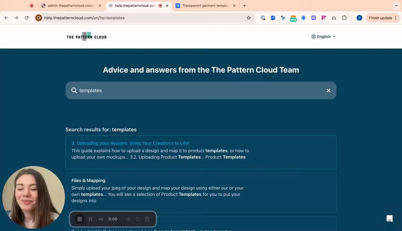Open the English language dropdown
The width and height of the screenshot is (402, 231).
coord(323,37)
